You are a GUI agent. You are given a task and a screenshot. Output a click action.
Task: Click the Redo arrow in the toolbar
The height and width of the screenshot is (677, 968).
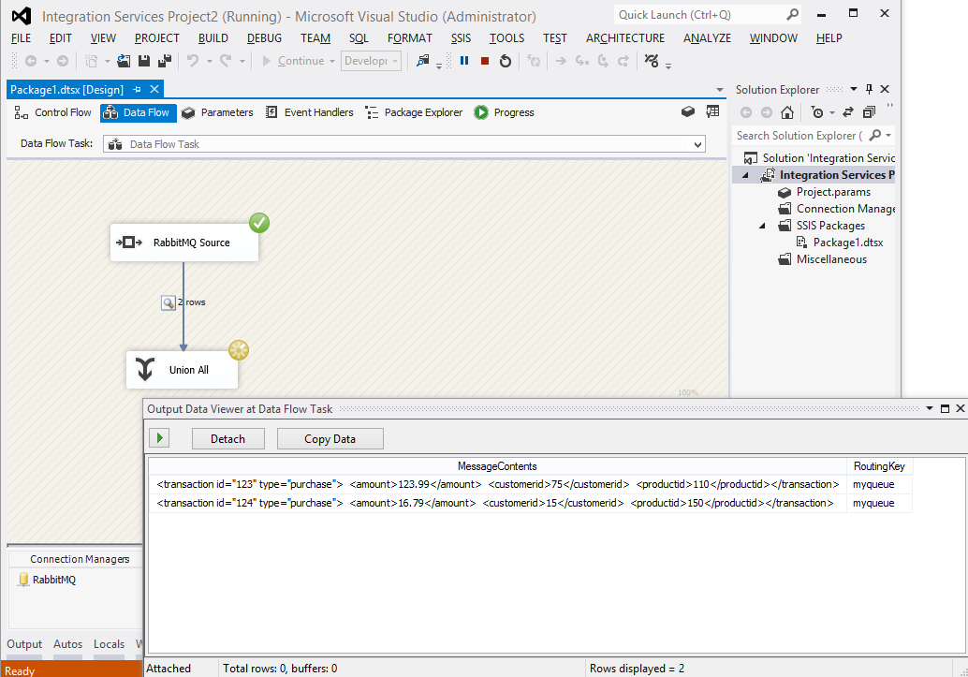tap(226, 61)
